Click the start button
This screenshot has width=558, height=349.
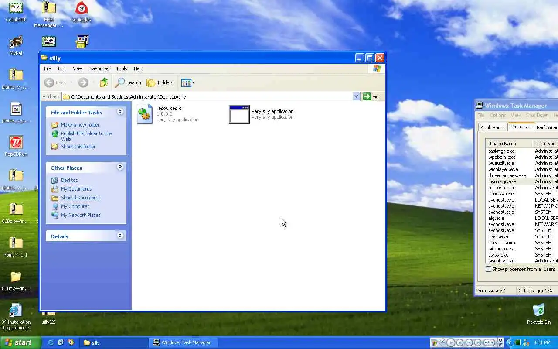(x=20, y=342)
